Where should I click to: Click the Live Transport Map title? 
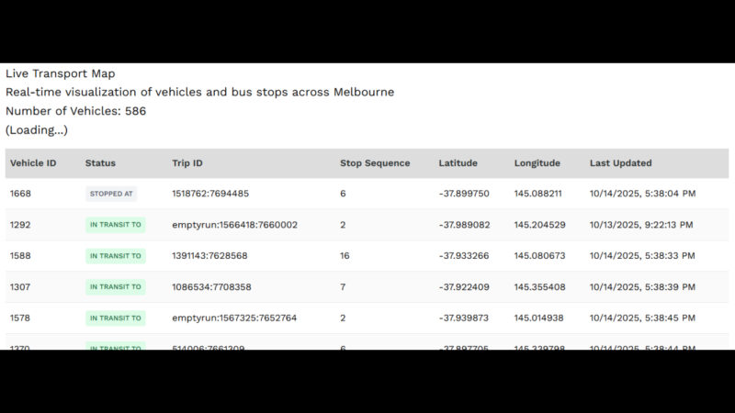pyautogui.click(x=61, y=73)
